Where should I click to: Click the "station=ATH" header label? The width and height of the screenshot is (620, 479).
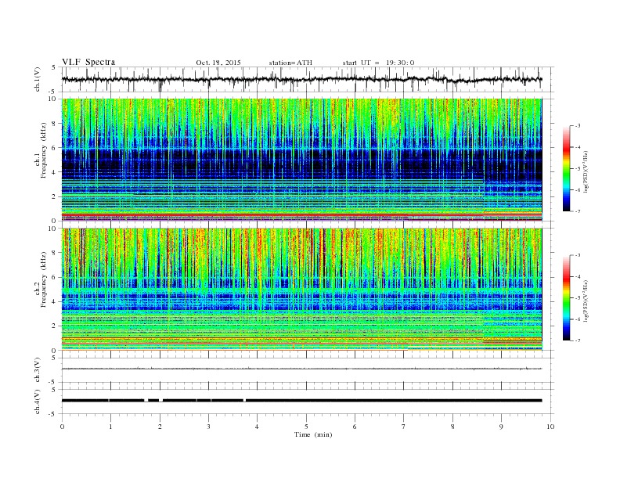[x=290, y=63]
